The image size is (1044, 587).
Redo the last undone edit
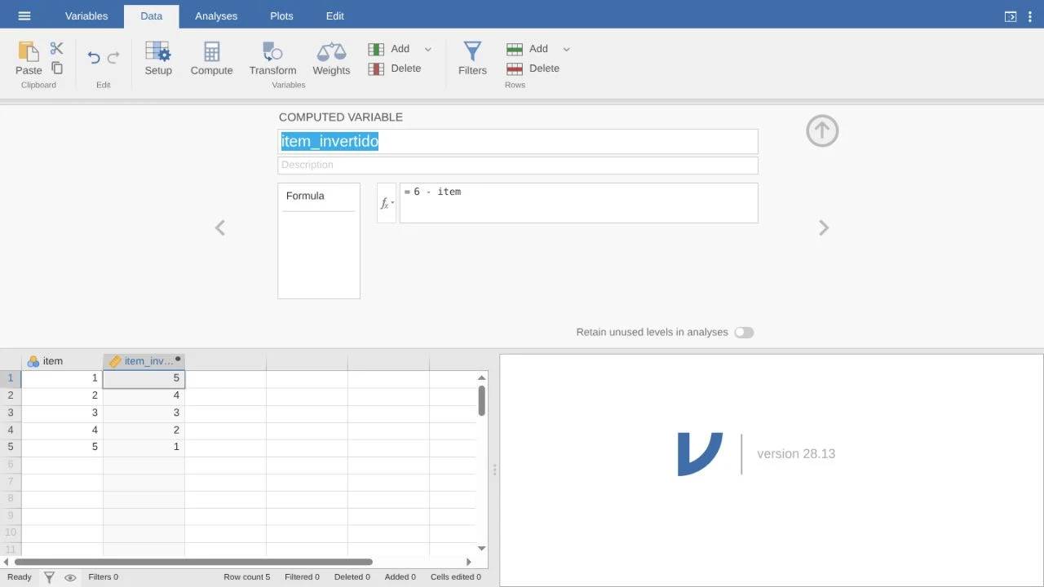pos(113,57)
